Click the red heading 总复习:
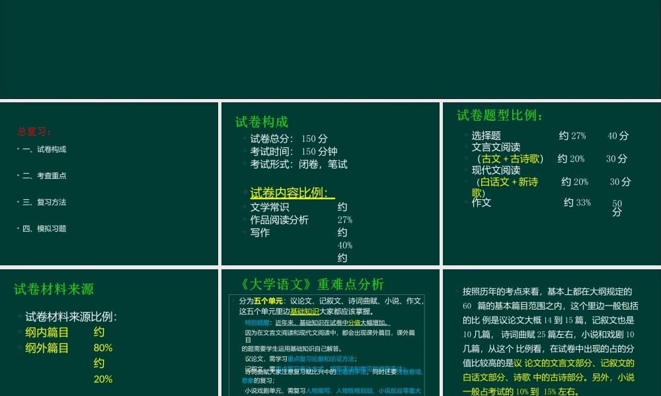The width and height of the screenshot is (661, 396). click(34, 132)
